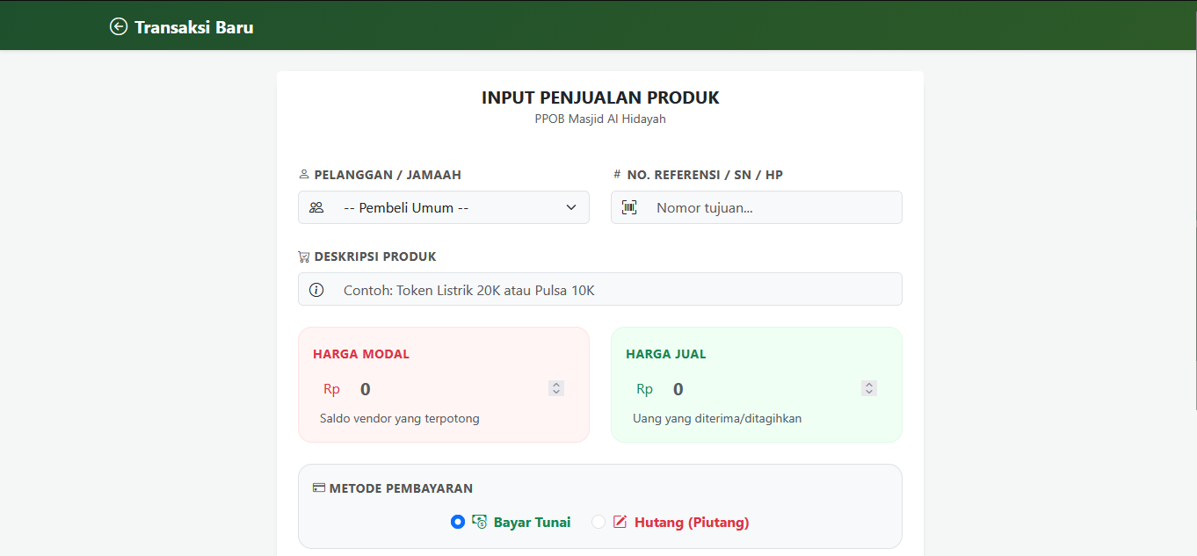Click the Contoh Token Listrik description field
Image resolution: width=1197 pixels, height=556 pixels.
pos(600,289)
